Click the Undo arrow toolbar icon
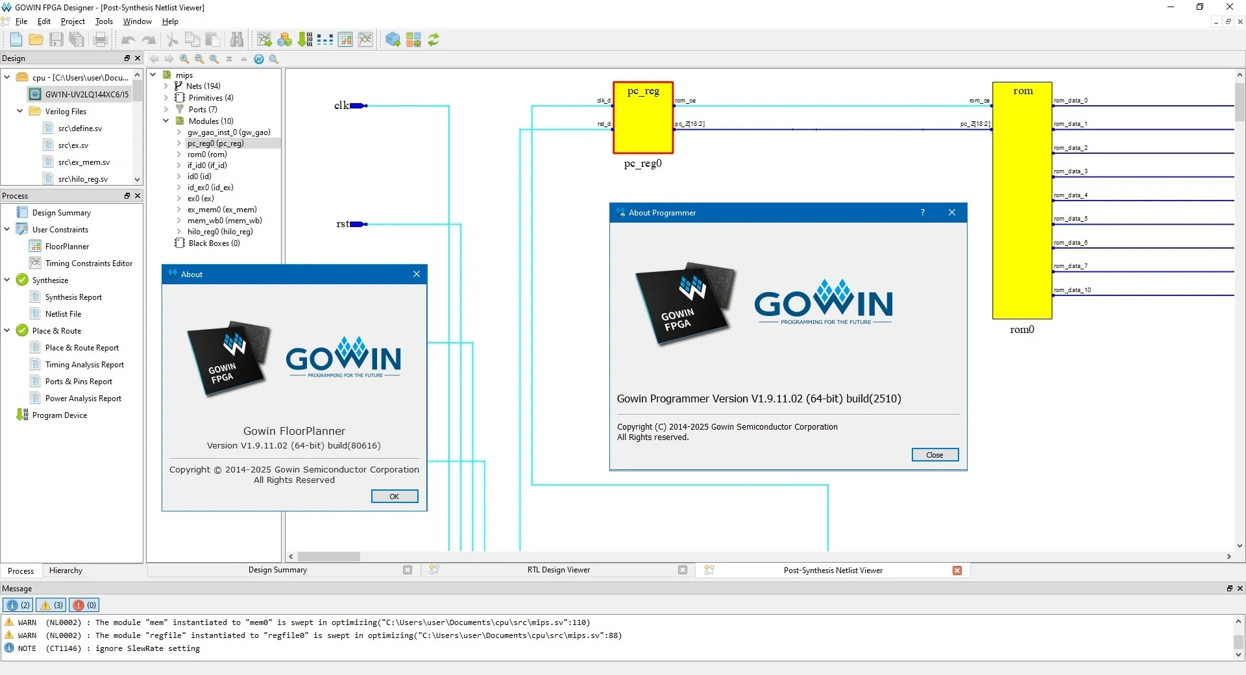The height and width of the screenshot is (675, 1246). [x=128, y=40]
